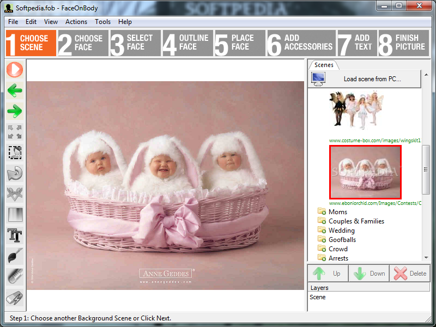Viewport: 436px width, 327px height.
Task: Go to step 5 Place Face
Action: tap(240, 43)
